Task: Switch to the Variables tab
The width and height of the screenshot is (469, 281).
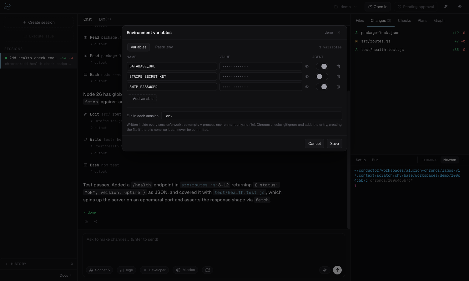Action: coord(139,47)
